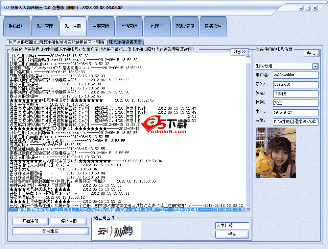
Task: Select the 帐号注册页面 sub-tab
Action: pos(56,42)
